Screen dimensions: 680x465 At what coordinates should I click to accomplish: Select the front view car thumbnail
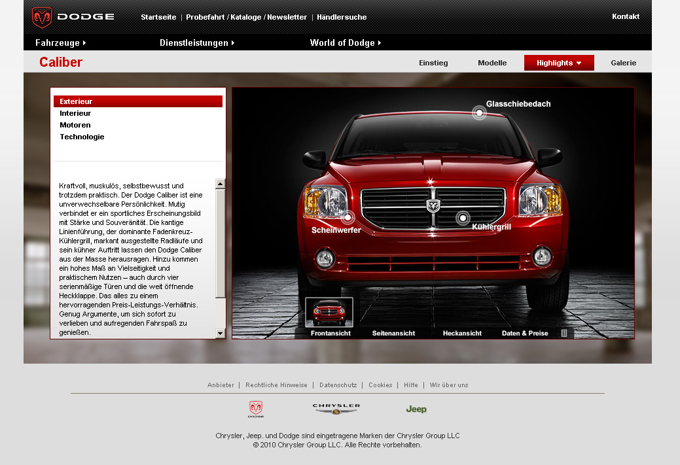pos(329,313)
